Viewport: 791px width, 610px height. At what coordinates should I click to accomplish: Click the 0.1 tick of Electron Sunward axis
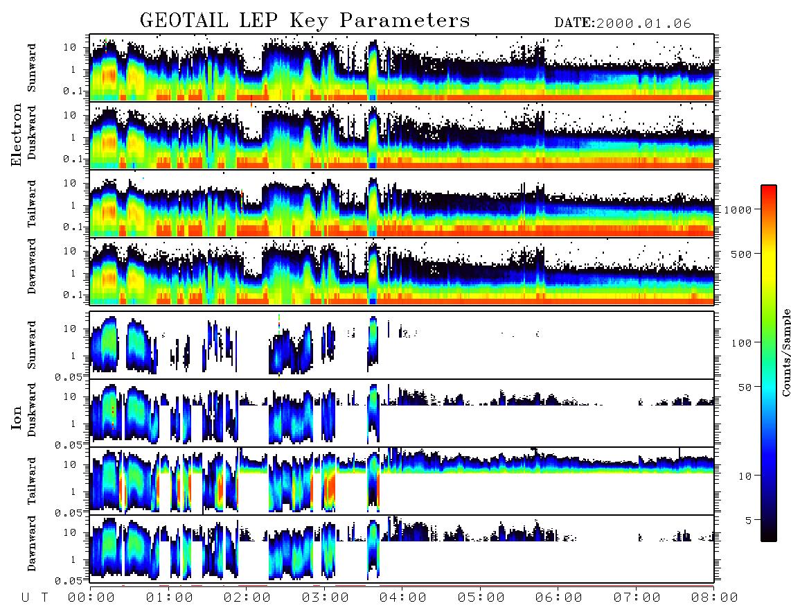click(73, 91)
